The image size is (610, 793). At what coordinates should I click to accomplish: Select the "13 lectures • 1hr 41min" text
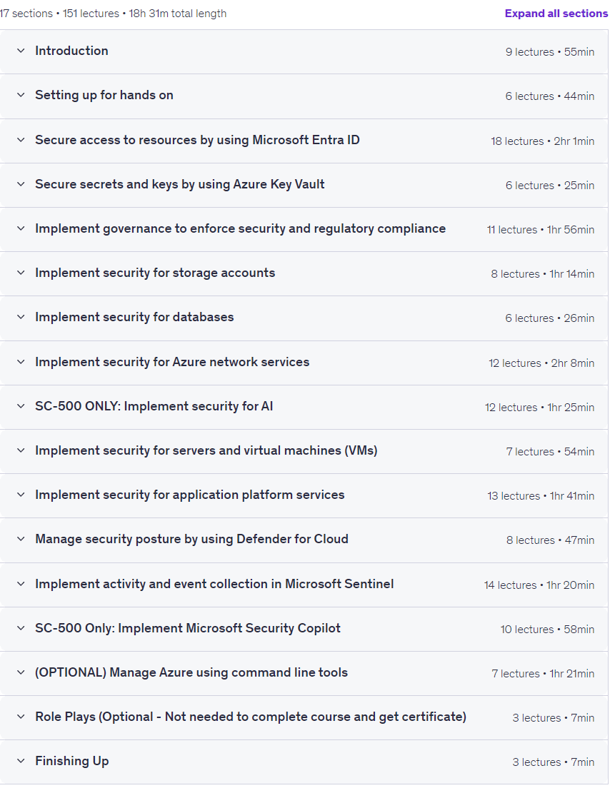[541, 496]
